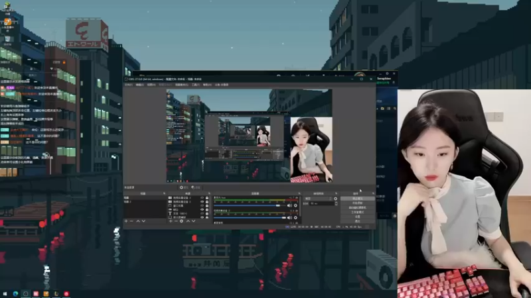The height and width of the screenshot is (298, 531).
Task: Click the audio mixer vertical scrollbar
Action: [x=300, y=207]
